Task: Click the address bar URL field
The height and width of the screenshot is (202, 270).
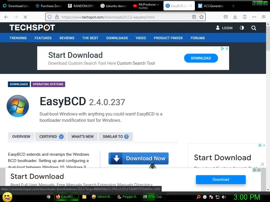Action: [x=125, y=17]
